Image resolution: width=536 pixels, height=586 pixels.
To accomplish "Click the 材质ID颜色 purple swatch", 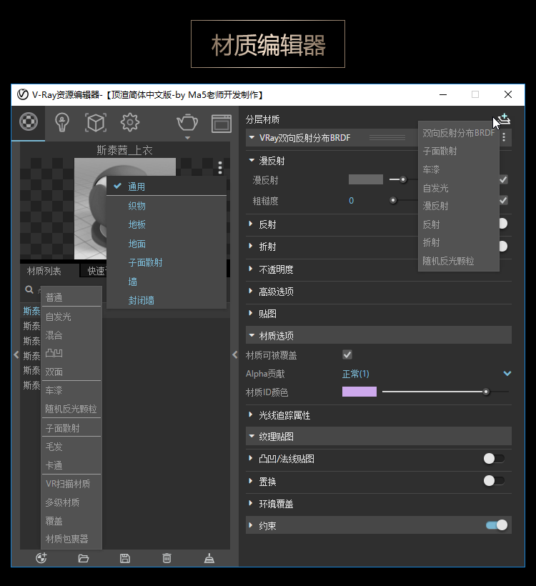I will click(x=359, y=392).
